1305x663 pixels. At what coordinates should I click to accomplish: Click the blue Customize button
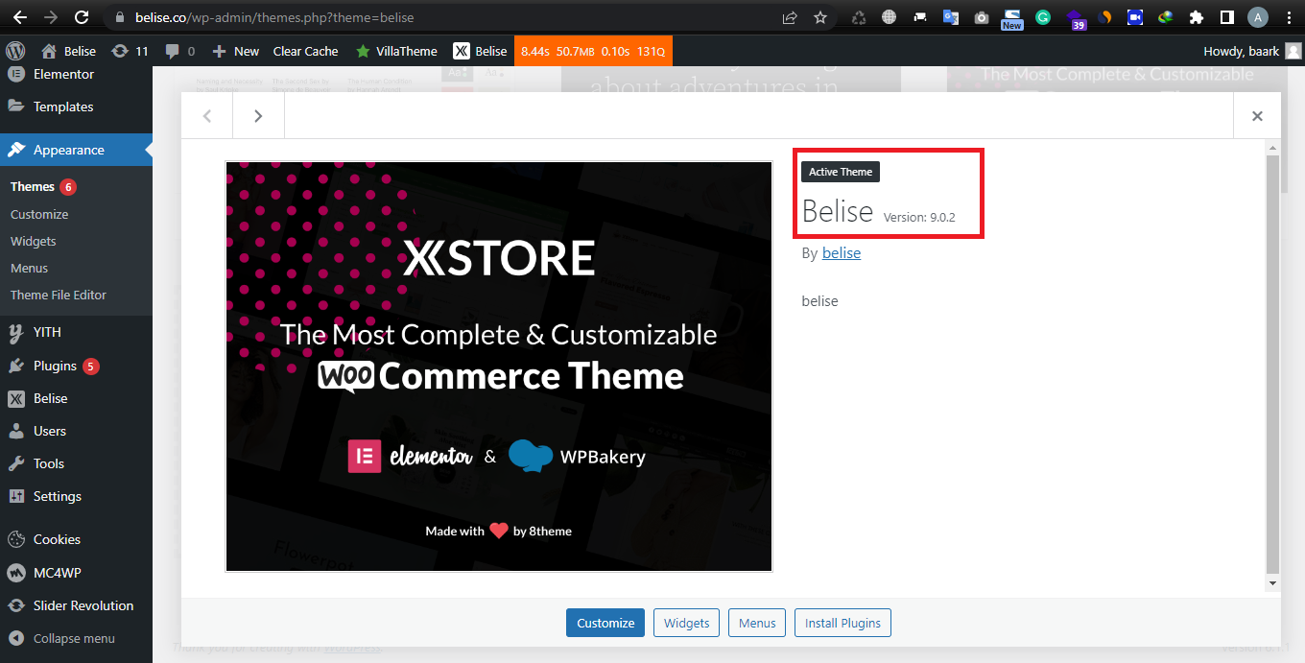coord(605,623)
